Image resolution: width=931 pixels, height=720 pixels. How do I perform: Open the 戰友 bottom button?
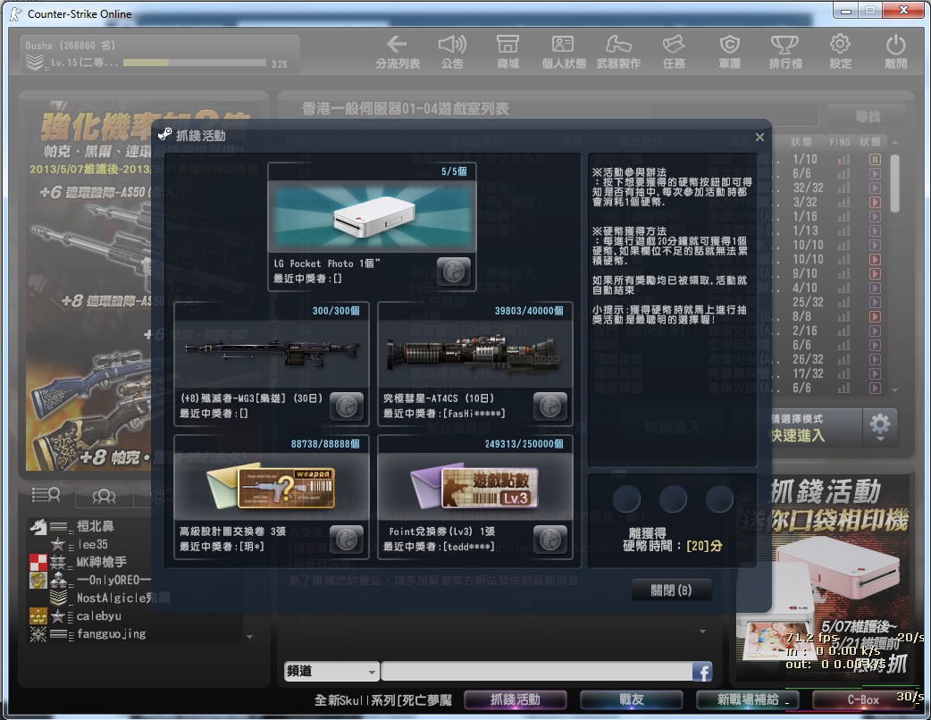pyautogui.click(x=631, y=699)
